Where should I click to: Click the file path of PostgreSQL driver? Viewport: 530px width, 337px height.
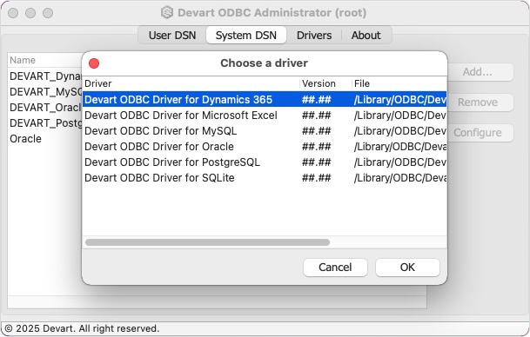point(399,162)
